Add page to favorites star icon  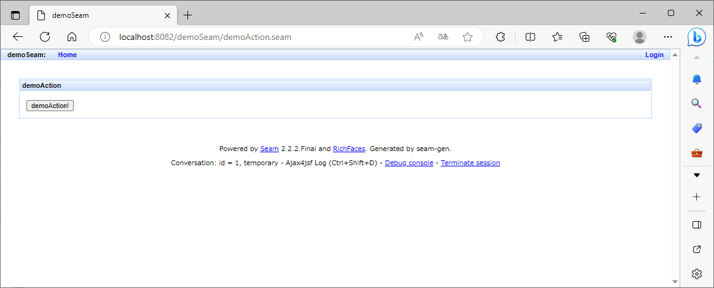pyautogui.click(x=468, y=37)
